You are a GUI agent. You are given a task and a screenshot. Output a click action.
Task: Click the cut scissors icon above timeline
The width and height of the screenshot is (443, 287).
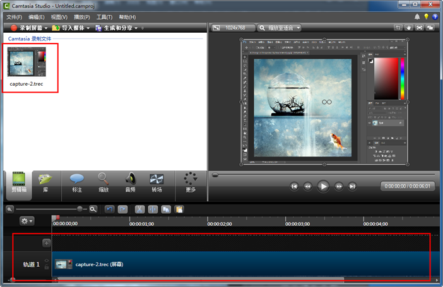139,209
